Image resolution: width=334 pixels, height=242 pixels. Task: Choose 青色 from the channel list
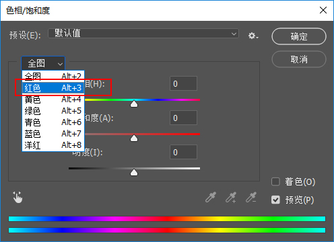click(x=53, y=122)
